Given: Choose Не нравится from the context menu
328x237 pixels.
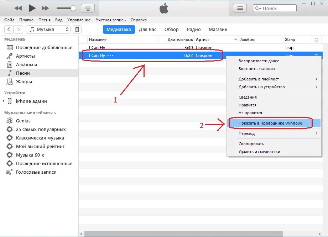Looking at the screenshot, I should tap(274, 113).
